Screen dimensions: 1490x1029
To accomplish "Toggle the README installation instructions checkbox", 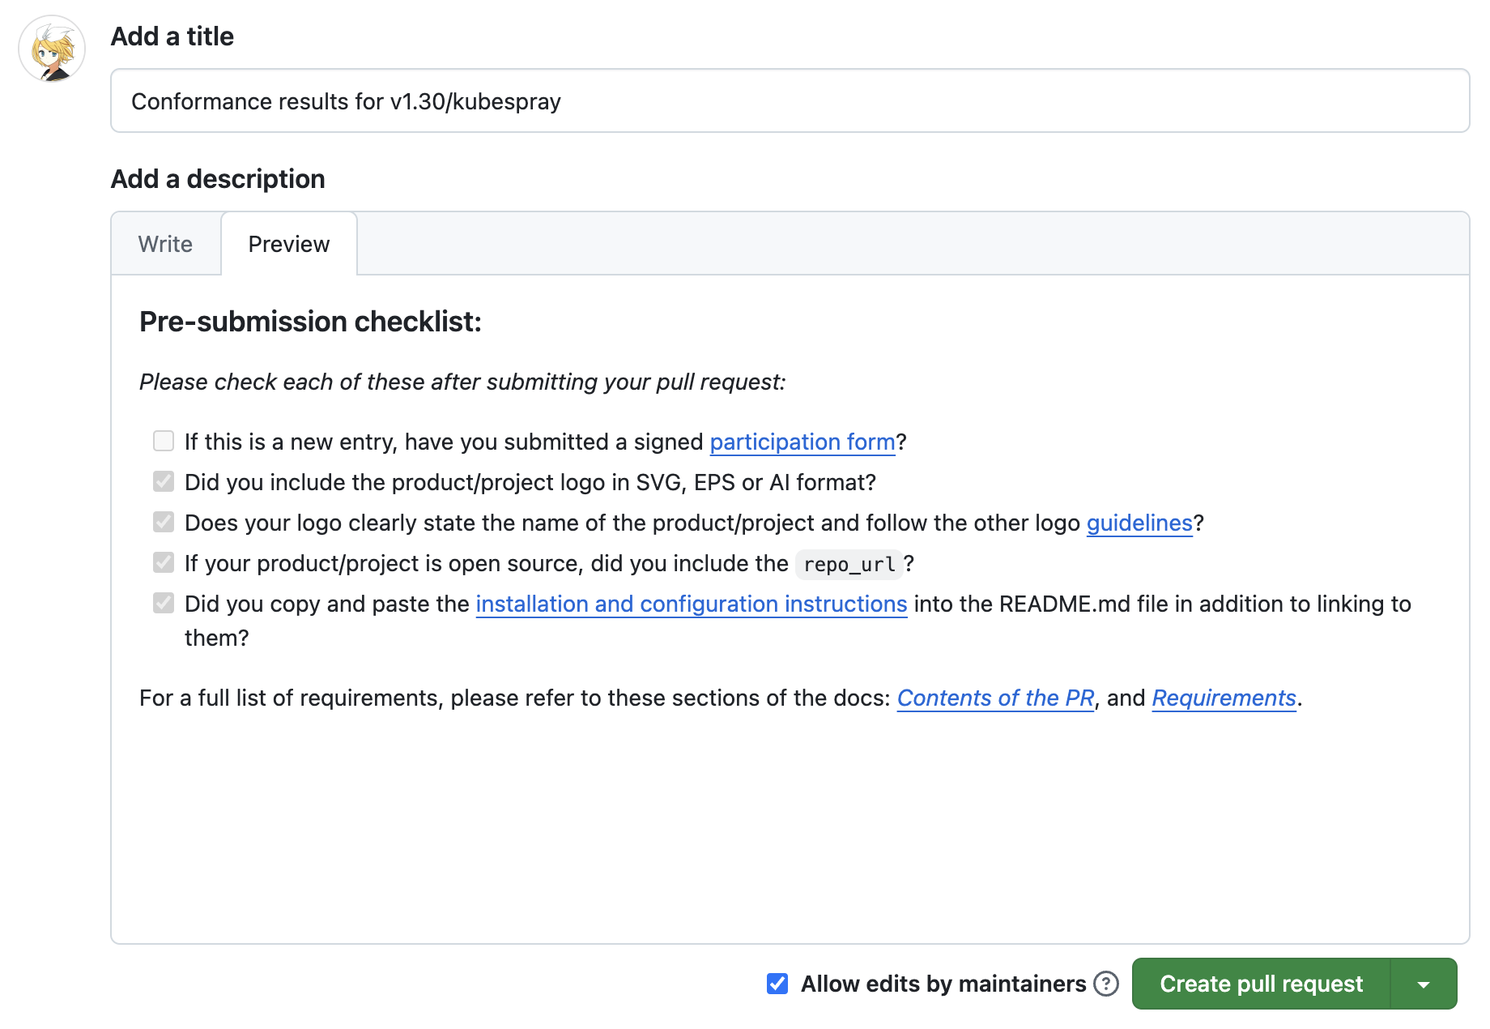I will [x=164, y=603].
